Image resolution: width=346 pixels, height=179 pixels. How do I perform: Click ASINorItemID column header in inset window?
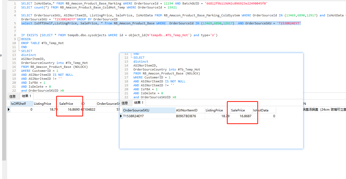(190, 110)
